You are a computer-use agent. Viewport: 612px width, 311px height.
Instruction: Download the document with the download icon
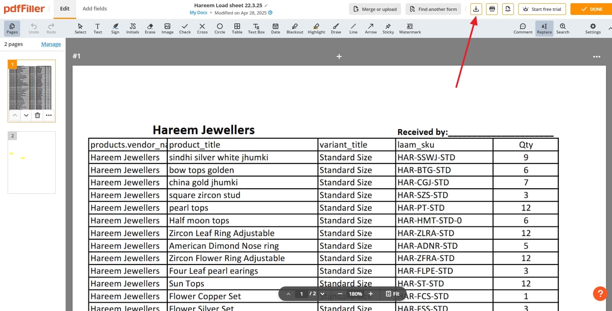coord(476,9)
